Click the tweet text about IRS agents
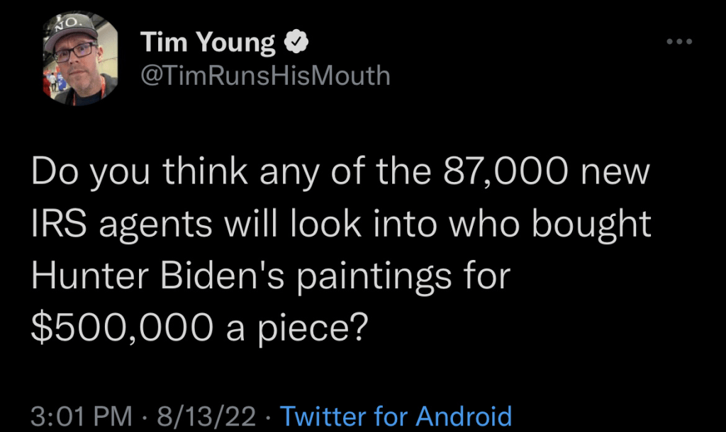The height and width of the screenshot is (432, 726). pos(340,251)
